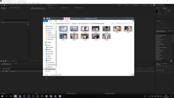
Task: Expand Blur & Sharpen effects category
Action: (x=156, y=40)
